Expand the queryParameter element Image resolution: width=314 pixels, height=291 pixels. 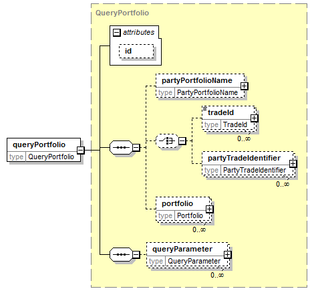[x=228, y=255]
